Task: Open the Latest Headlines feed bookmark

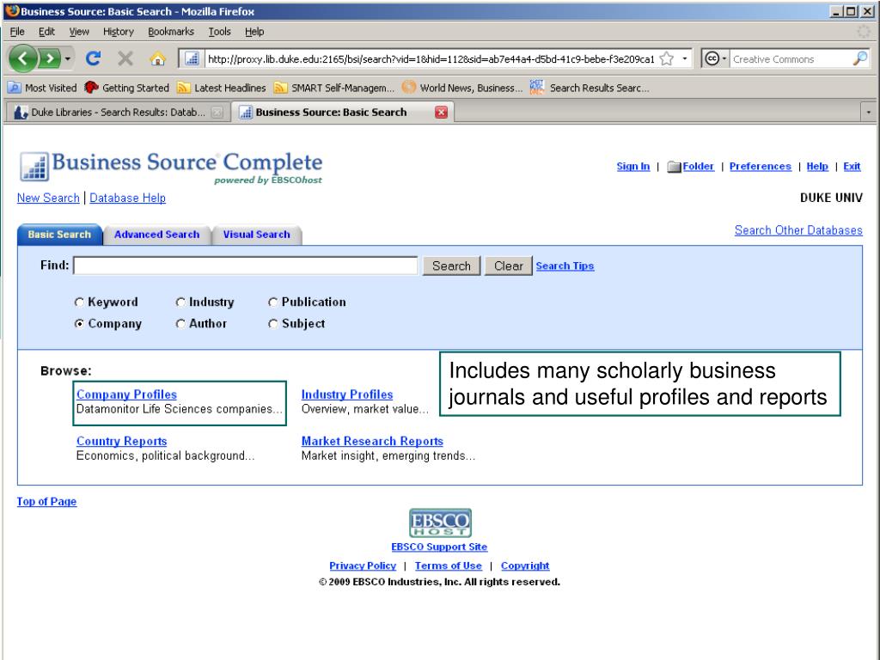Action: click(x=221, y=88)
